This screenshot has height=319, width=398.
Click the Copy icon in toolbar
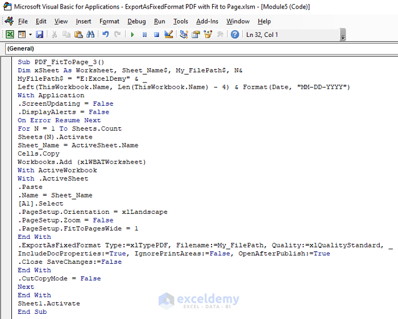[67, 34]
